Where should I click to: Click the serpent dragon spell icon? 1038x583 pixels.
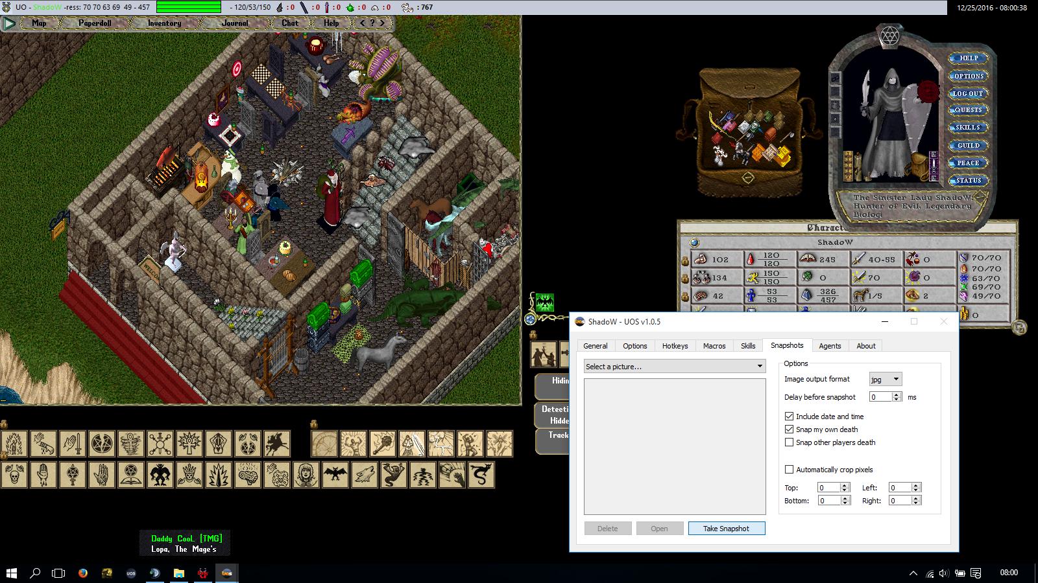coord(481,475)
